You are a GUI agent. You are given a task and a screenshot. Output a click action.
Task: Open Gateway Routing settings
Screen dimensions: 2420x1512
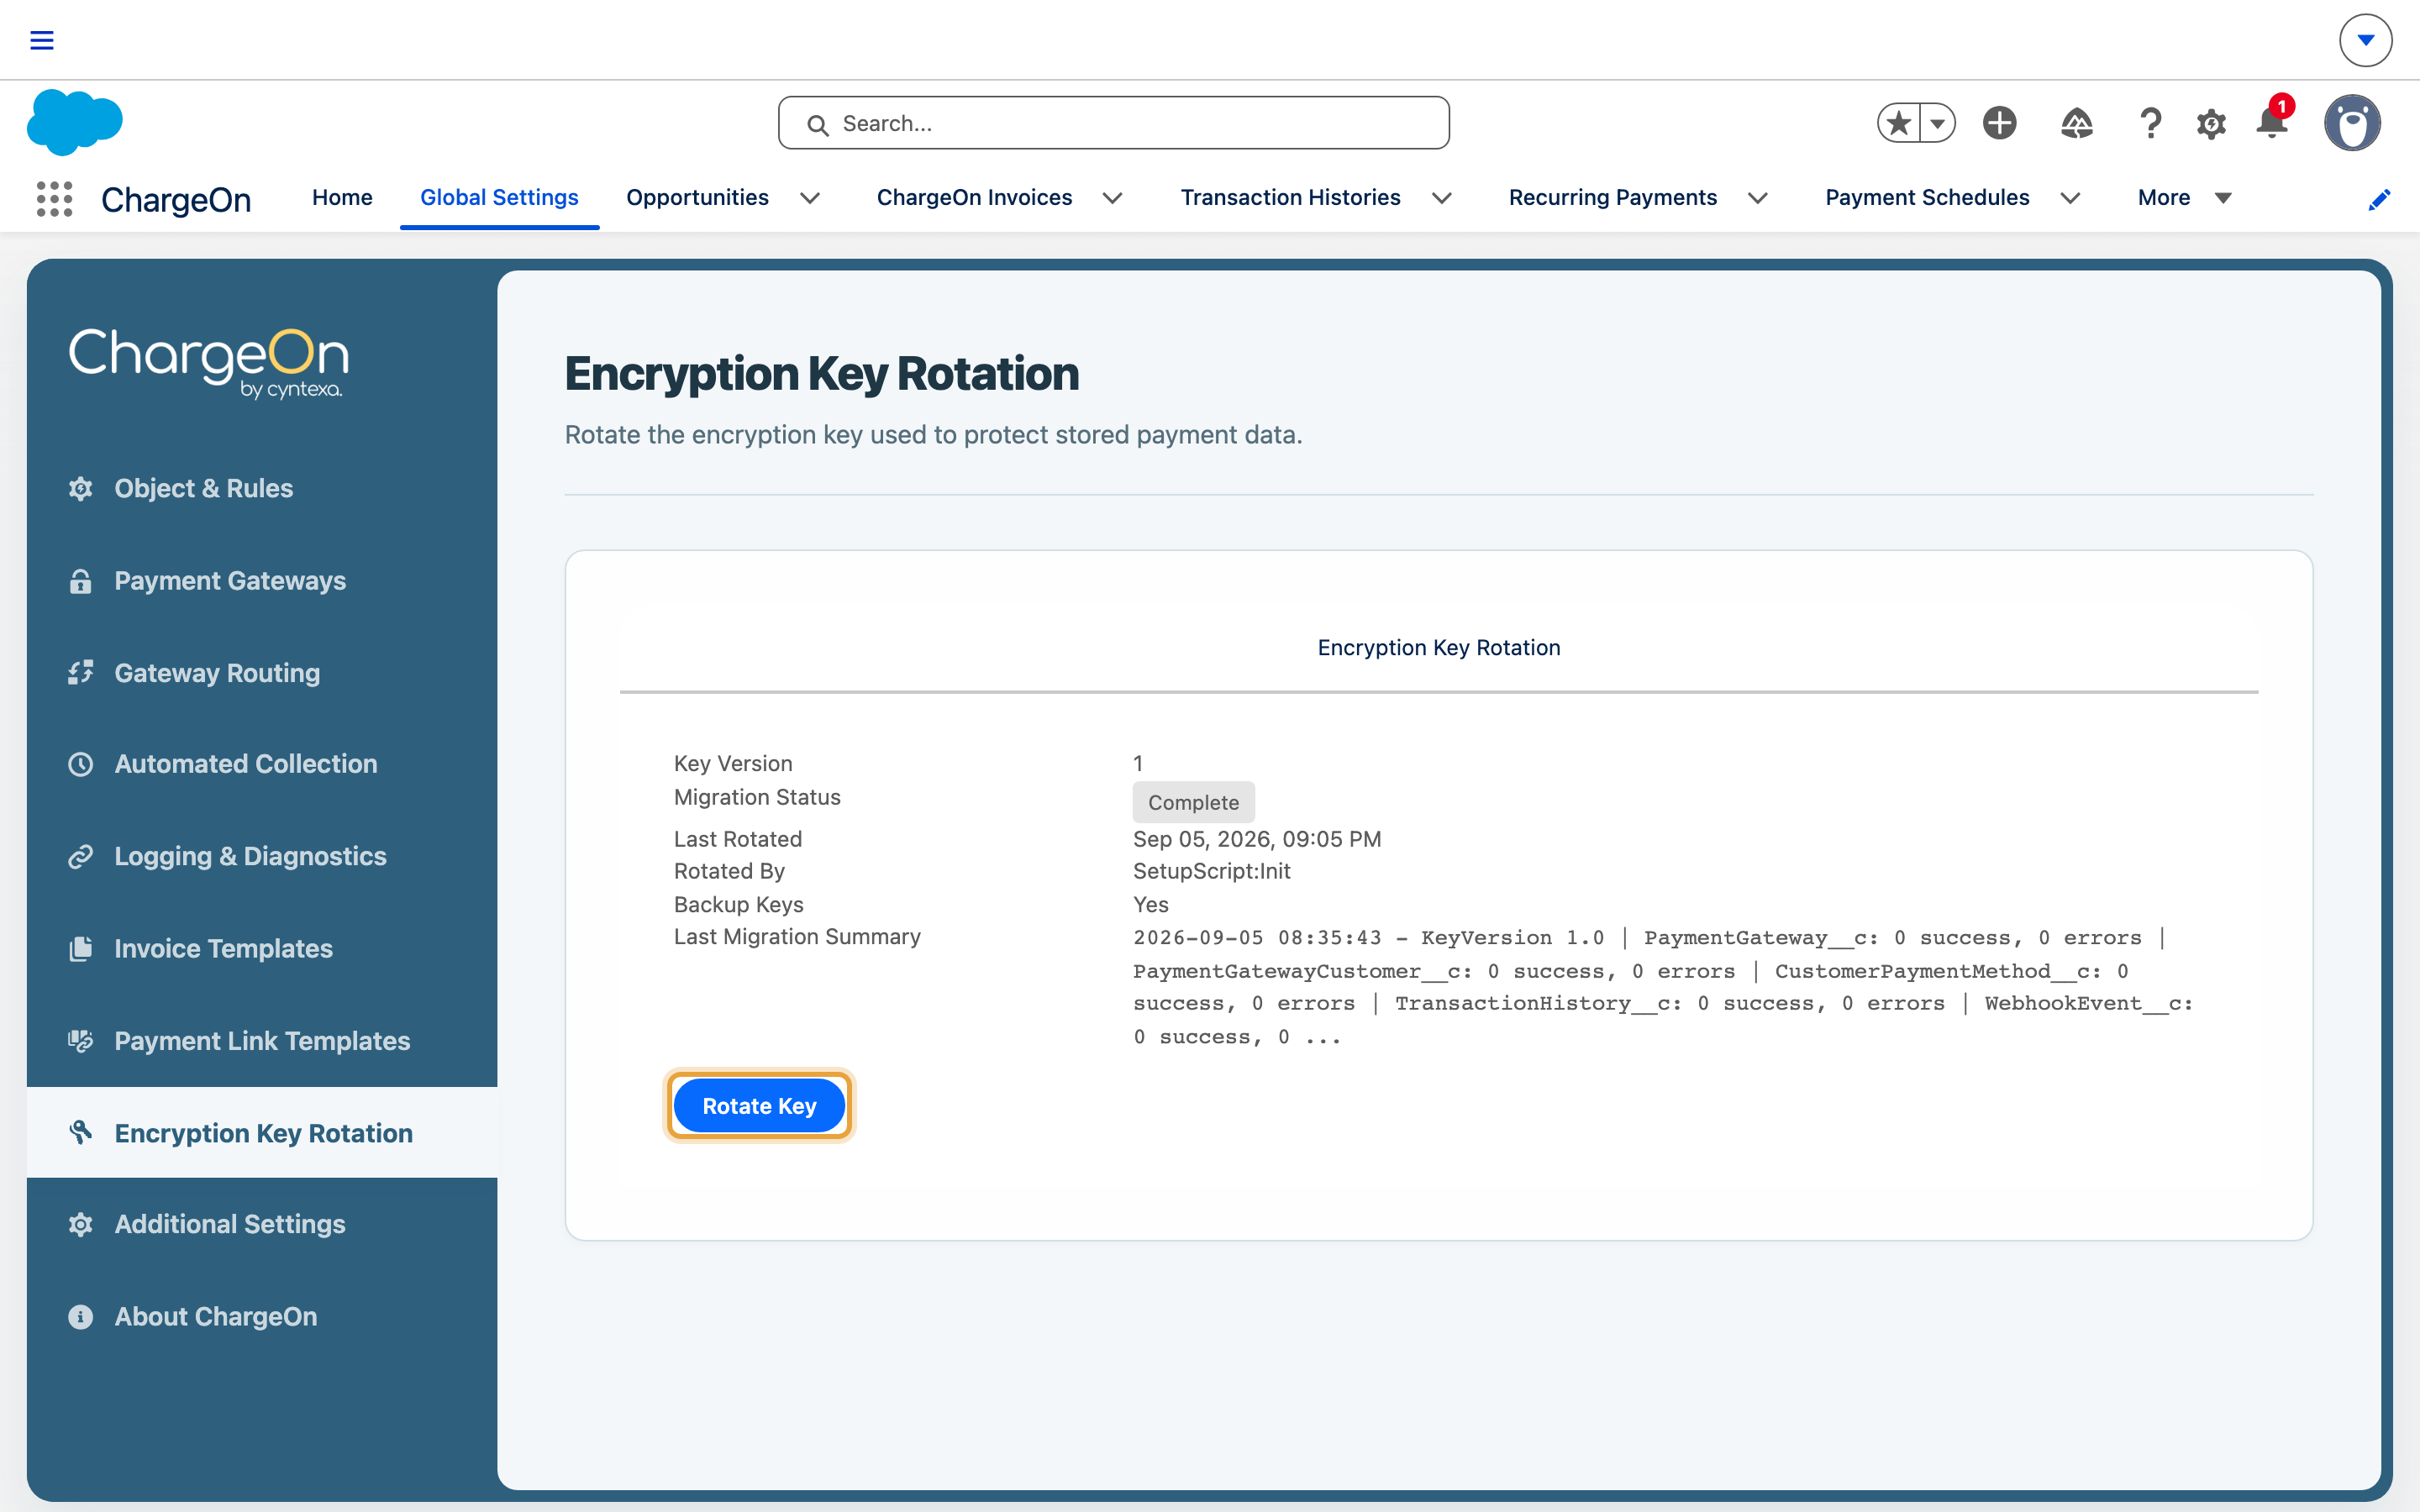click(262, 673)
